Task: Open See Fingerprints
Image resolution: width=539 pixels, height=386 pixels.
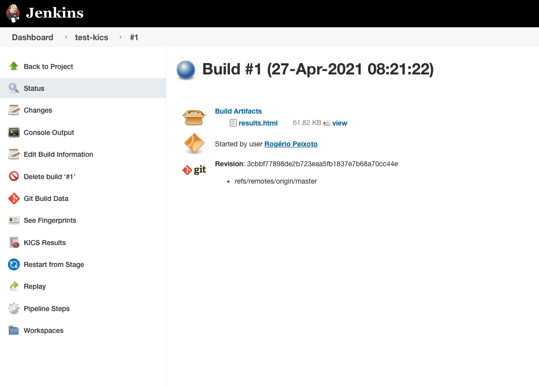Action: 50,220
